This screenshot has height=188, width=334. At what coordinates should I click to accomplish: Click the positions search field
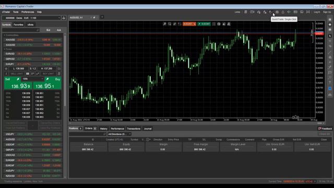tap(88, 134)
